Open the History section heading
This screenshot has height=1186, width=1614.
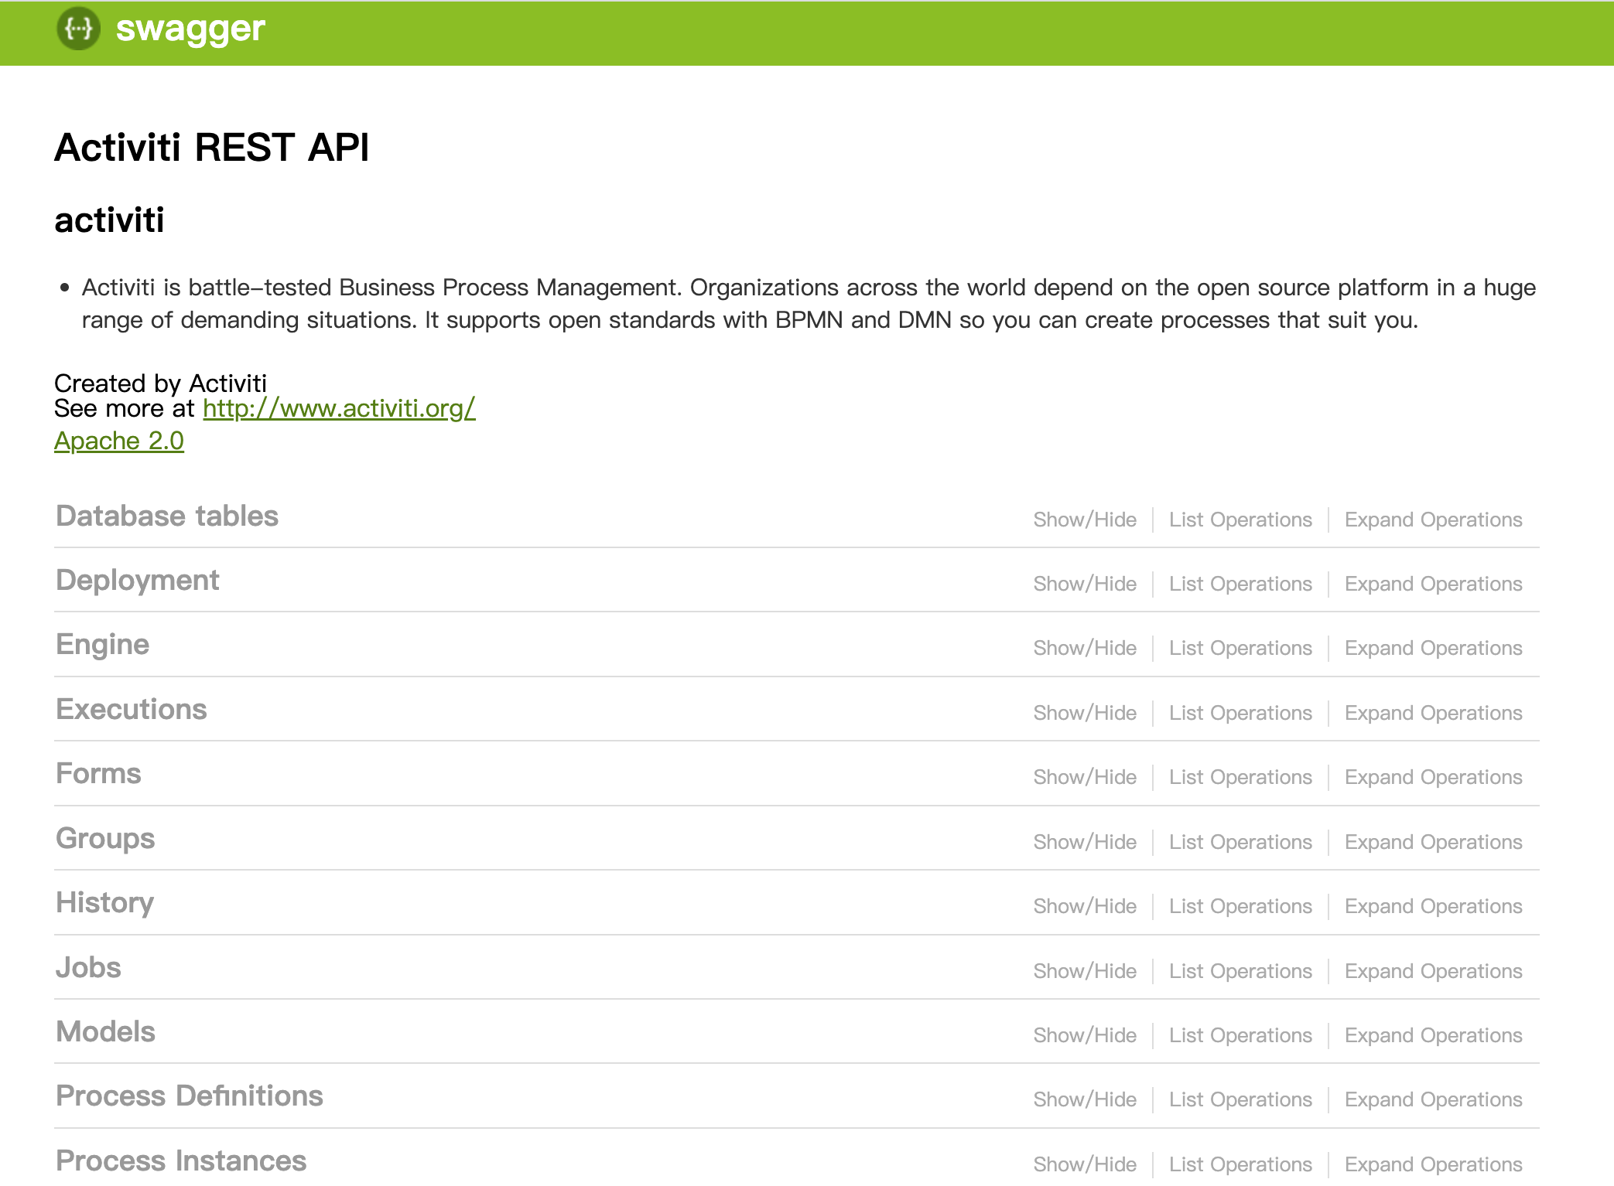[104, 903]
